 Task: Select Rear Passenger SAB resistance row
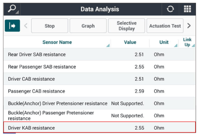click(100, 67)
